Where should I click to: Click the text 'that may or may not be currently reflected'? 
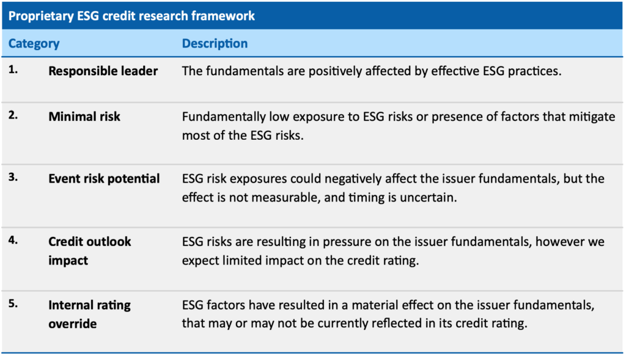(x=301, y=323)
